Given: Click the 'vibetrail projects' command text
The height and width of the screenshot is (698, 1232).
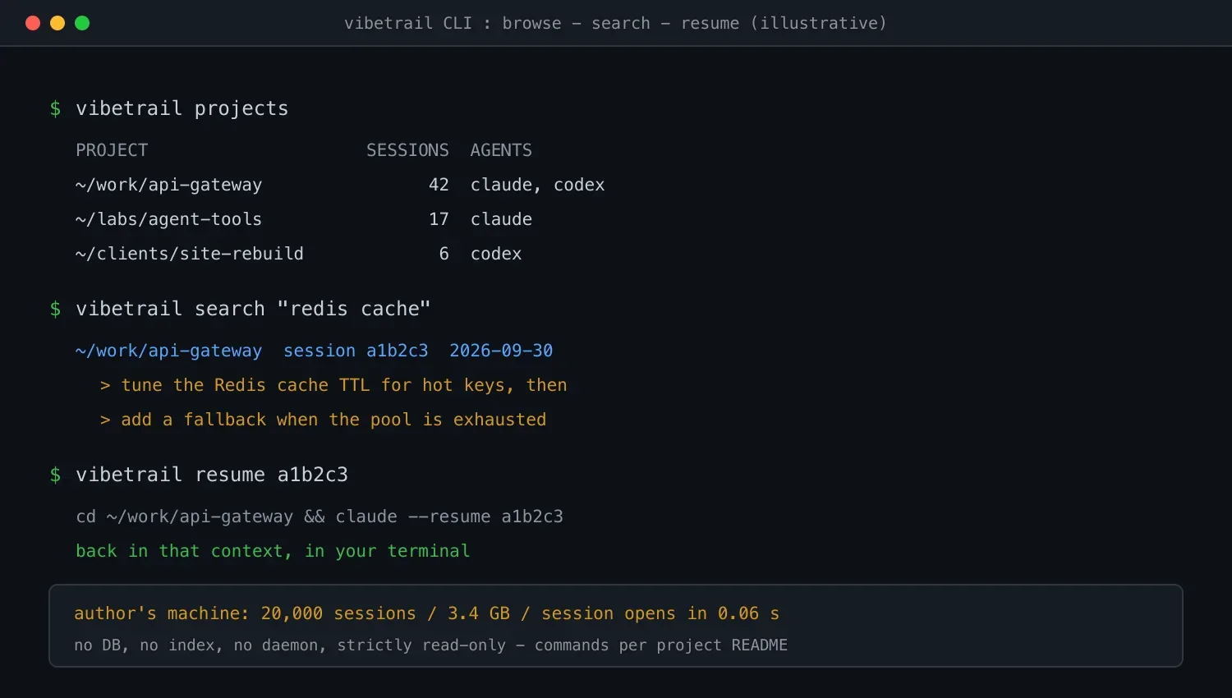Looking at the screenshot, I should 182,108.
